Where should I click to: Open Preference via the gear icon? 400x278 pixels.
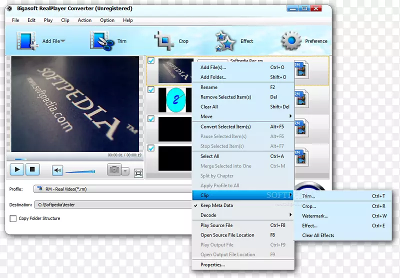[291, 41]
